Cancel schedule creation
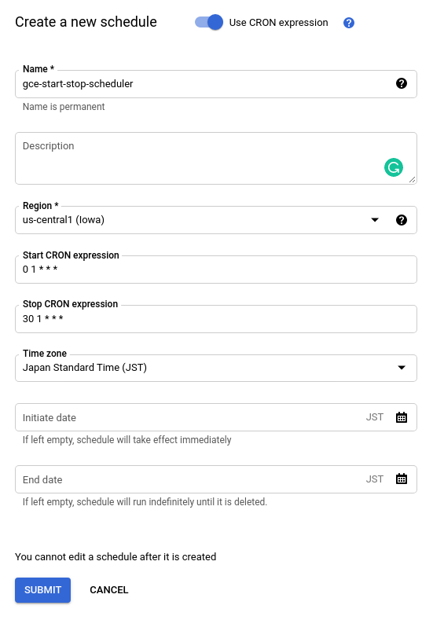 point(108,590)
